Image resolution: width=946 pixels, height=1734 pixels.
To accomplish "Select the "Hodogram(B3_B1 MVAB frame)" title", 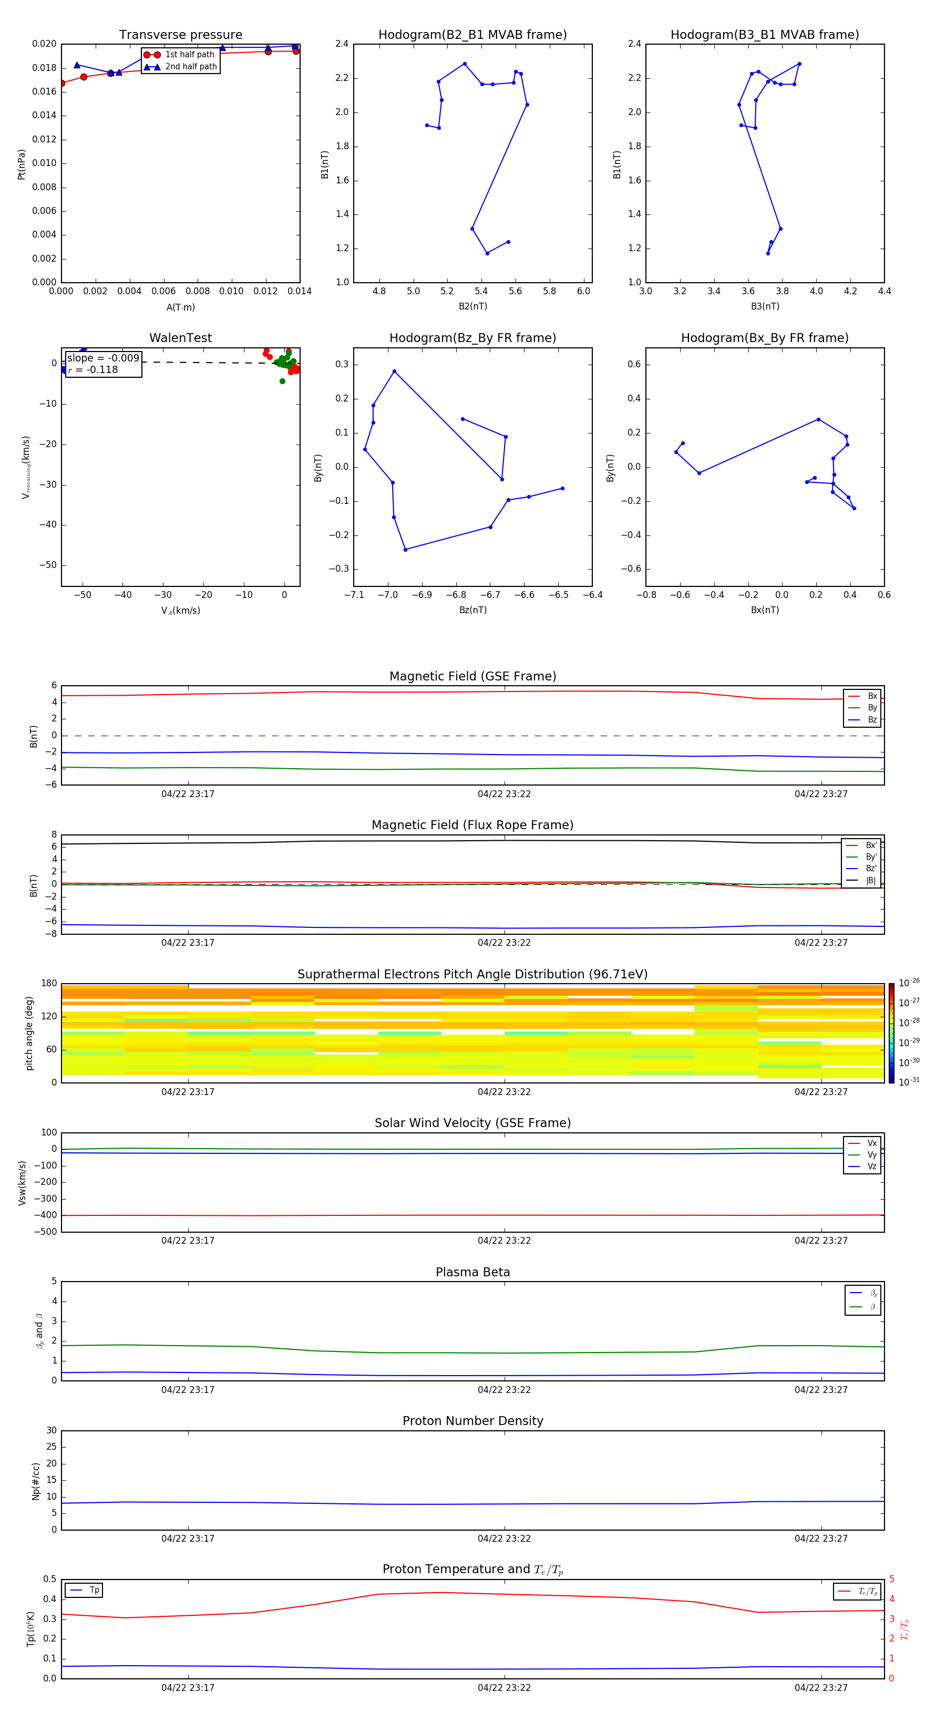I will click(x=765, y=35).
